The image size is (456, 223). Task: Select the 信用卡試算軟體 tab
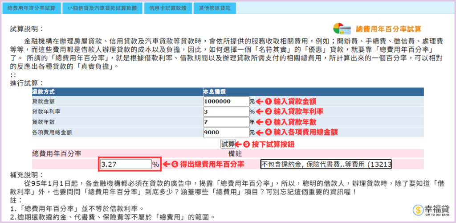[167, 8]
